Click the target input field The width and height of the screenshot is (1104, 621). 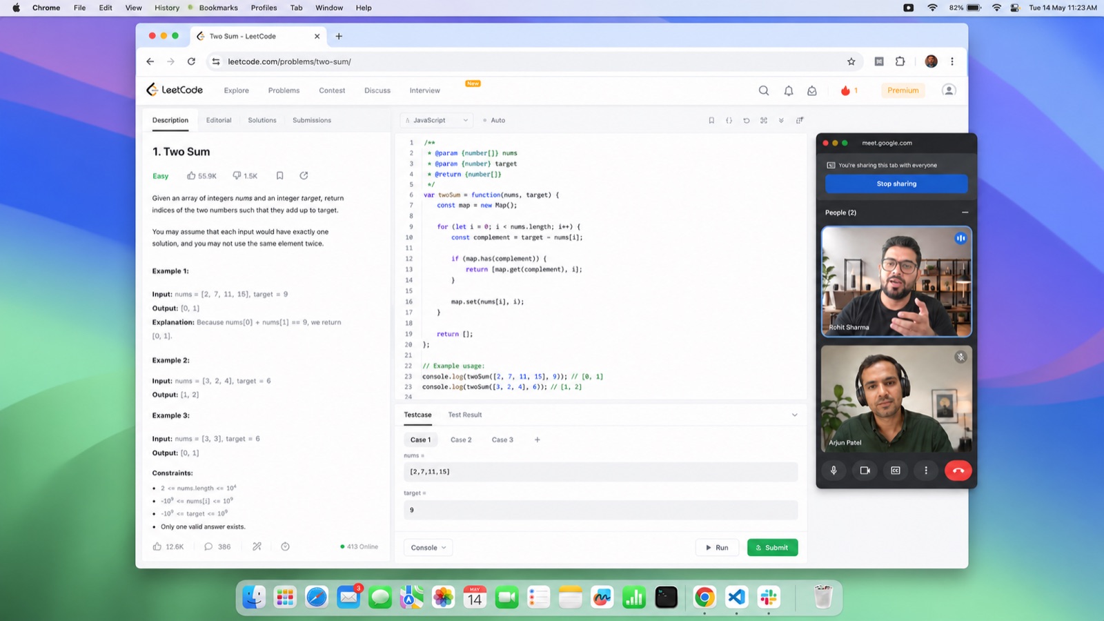pyautogui.click(x=600, y=510)
